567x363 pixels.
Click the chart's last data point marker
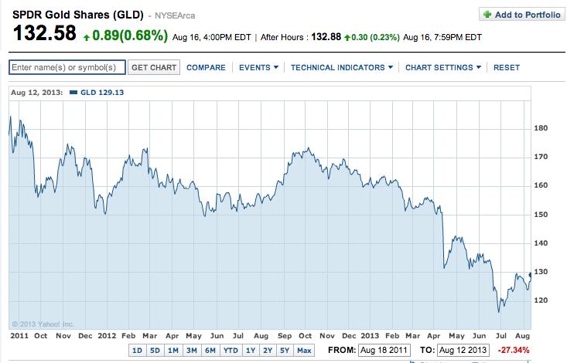pyautogui.click(x=530, y=275)
